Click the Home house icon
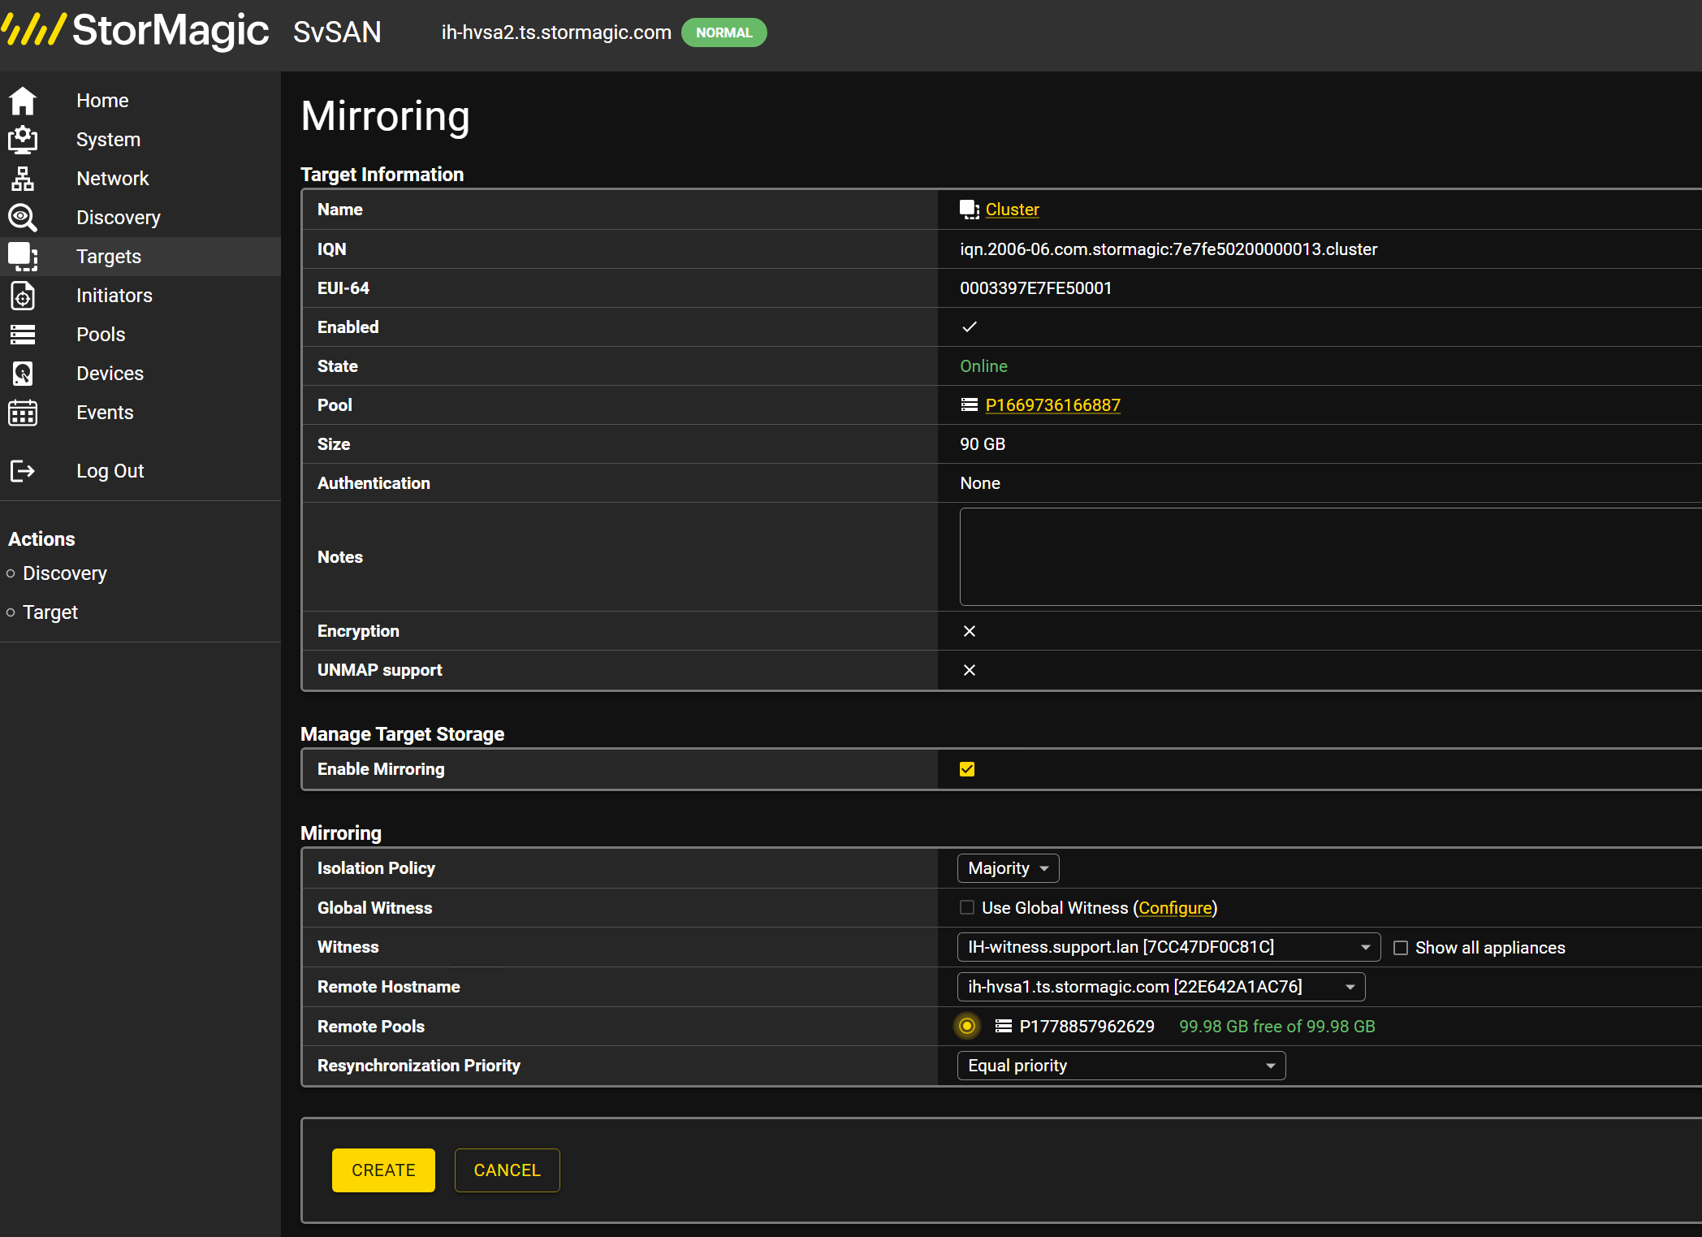Screen dimensions: 1702x1237 click(23, 101)
